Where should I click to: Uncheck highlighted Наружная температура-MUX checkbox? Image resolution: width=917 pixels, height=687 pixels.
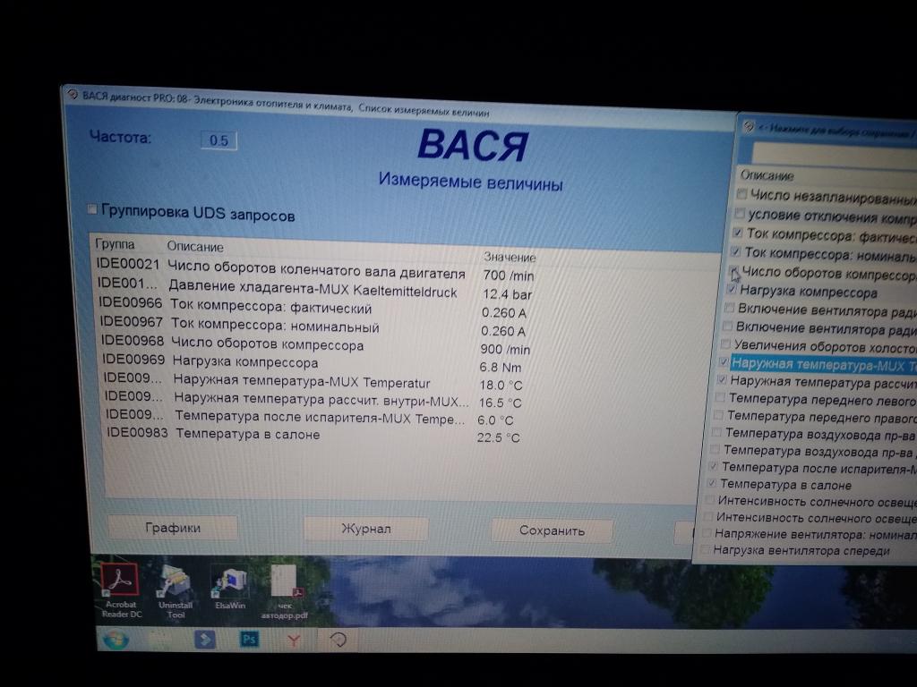point(724,362)
